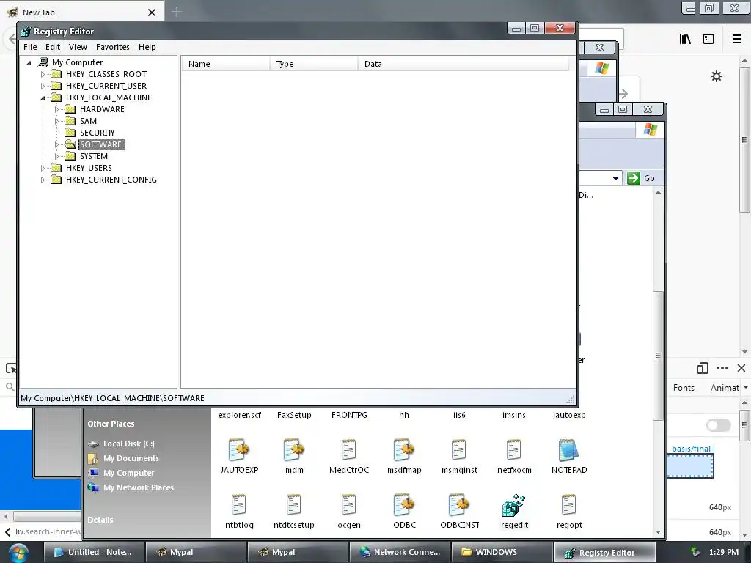751x563 pixels.
Task: Open the File menu in Registry Editor
Action: point(30,47)
